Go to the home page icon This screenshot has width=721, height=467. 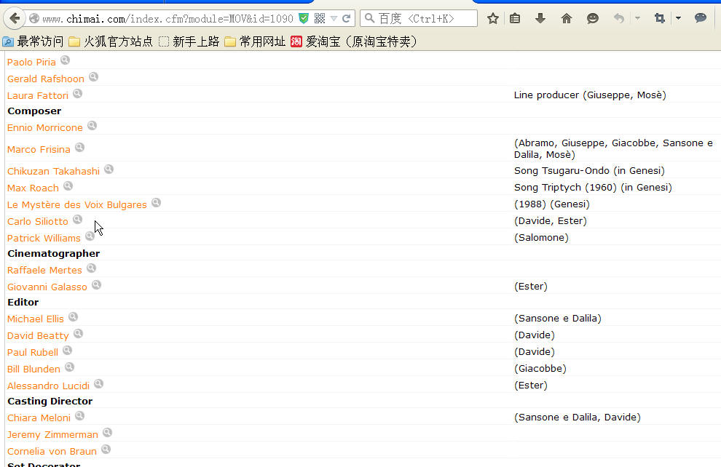(567, 18)
